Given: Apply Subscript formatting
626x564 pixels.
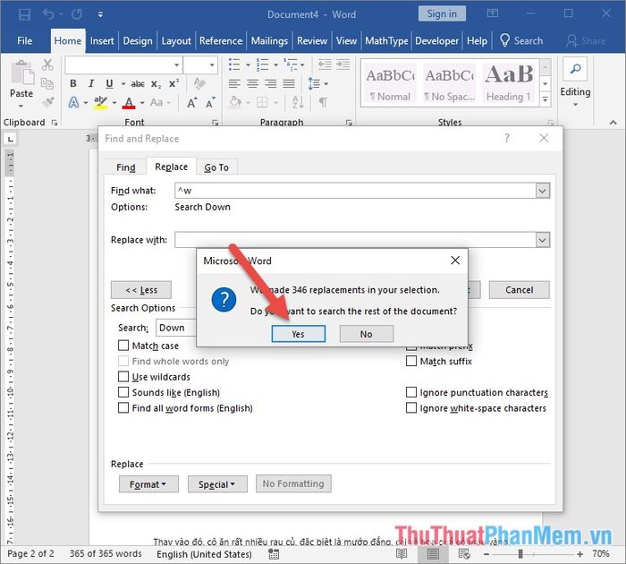Looking at the screenshot, I should pos(156,84).
